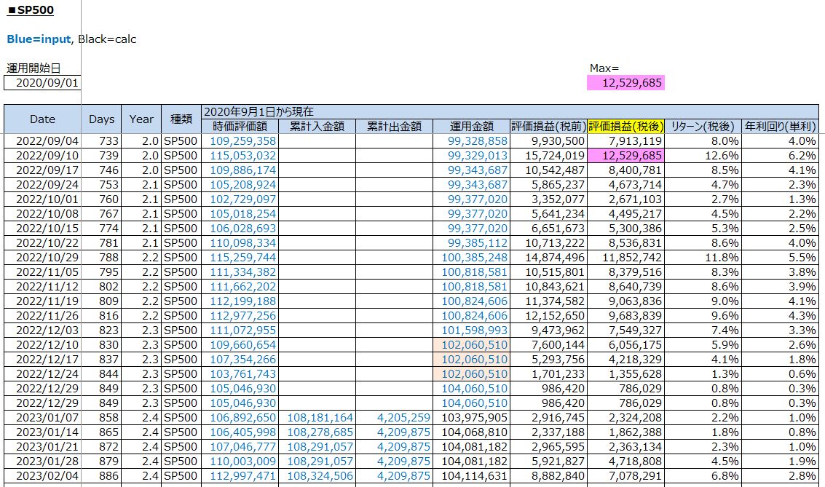Select the 2020年9月1日から現在 merged header
The height and width of the screenshot is (487, 825).
tap(258, 111)
